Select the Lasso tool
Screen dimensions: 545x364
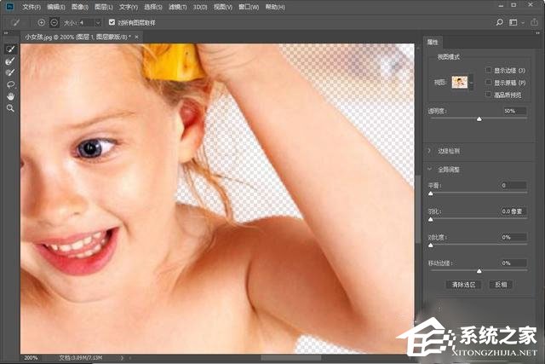click(x=10, y=85)
